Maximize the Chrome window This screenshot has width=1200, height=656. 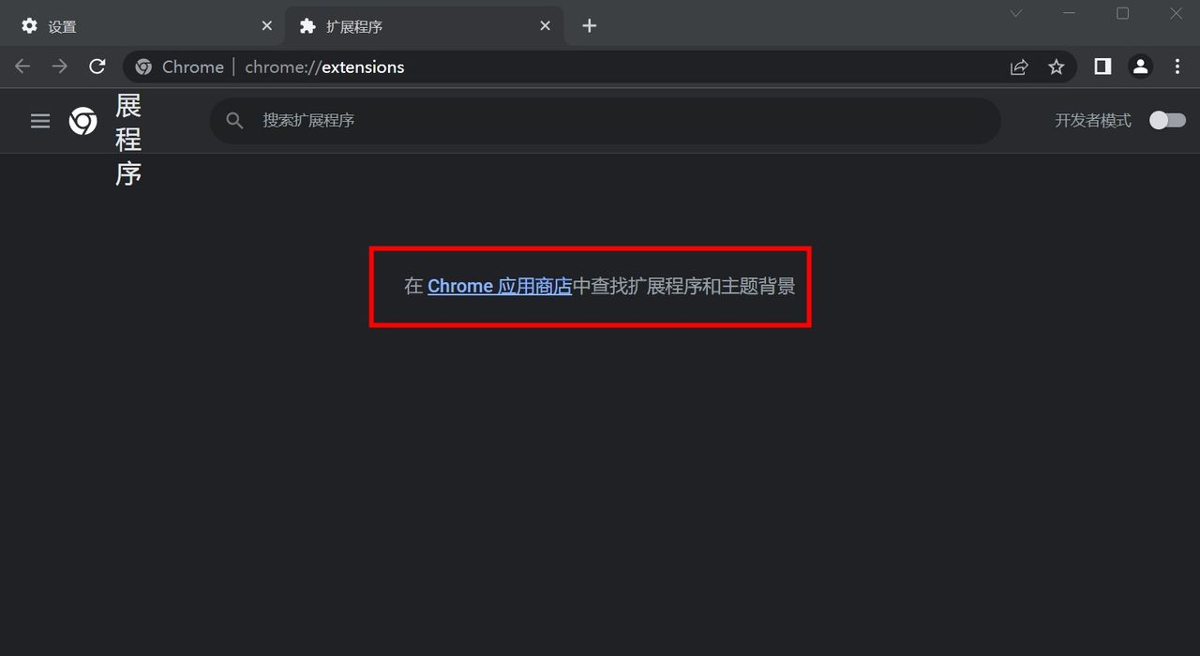[1123, 13]
